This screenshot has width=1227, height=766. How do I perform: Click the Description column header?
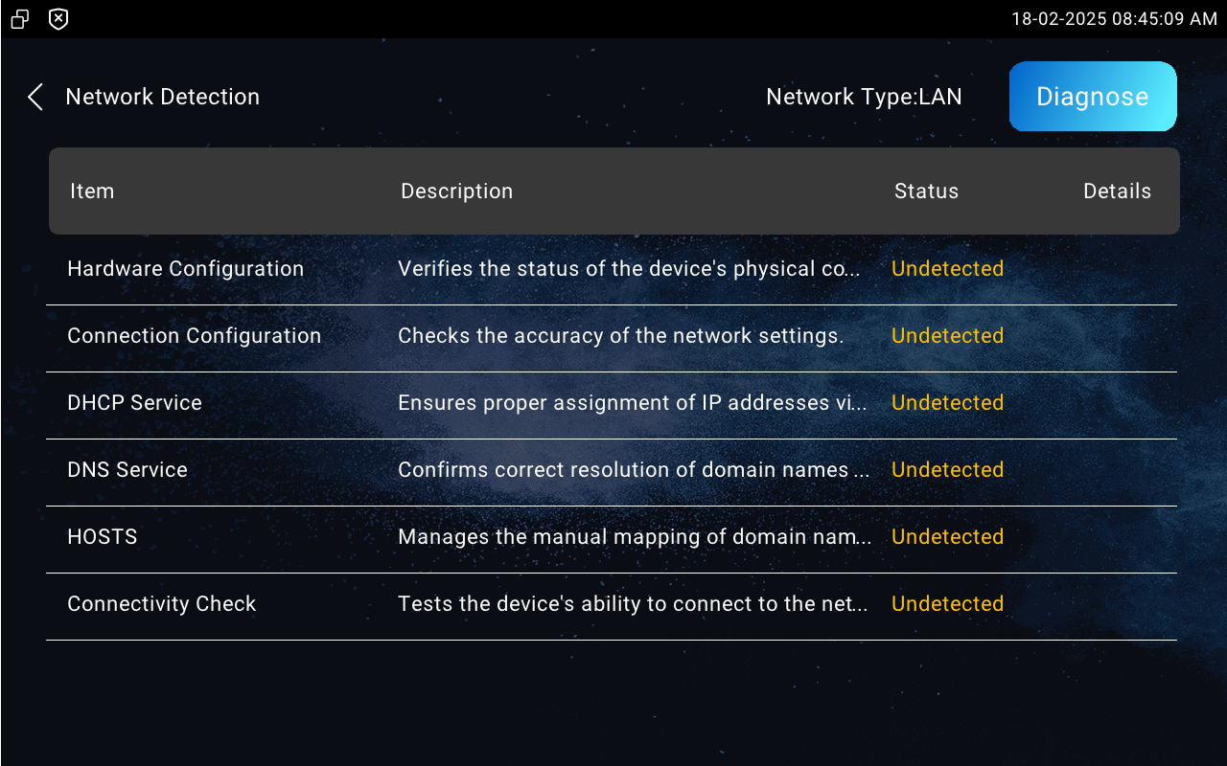click(x=456, y=191)
